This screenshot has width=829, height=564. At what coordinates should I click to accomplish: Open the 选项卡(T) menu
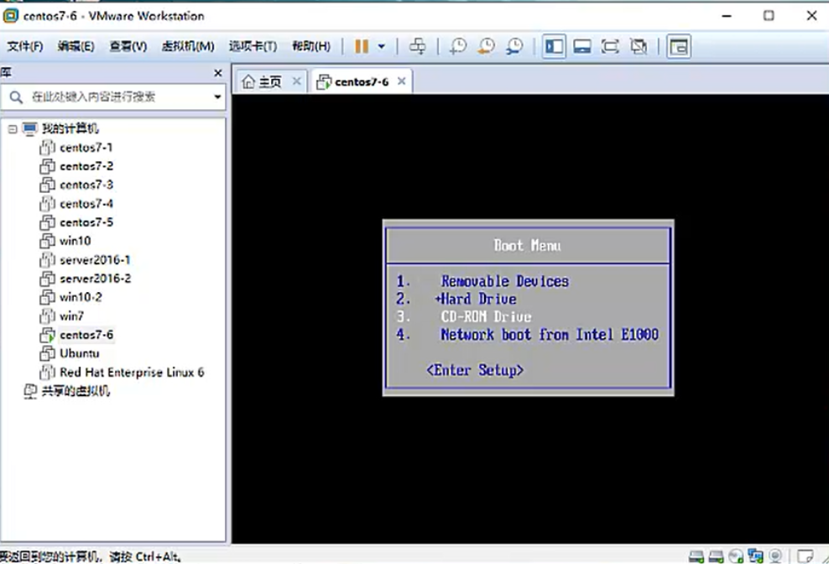tap(253, 46)
